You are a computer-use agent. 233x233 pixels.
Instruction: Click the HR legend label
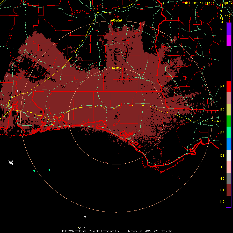click(x=222, y=121)
